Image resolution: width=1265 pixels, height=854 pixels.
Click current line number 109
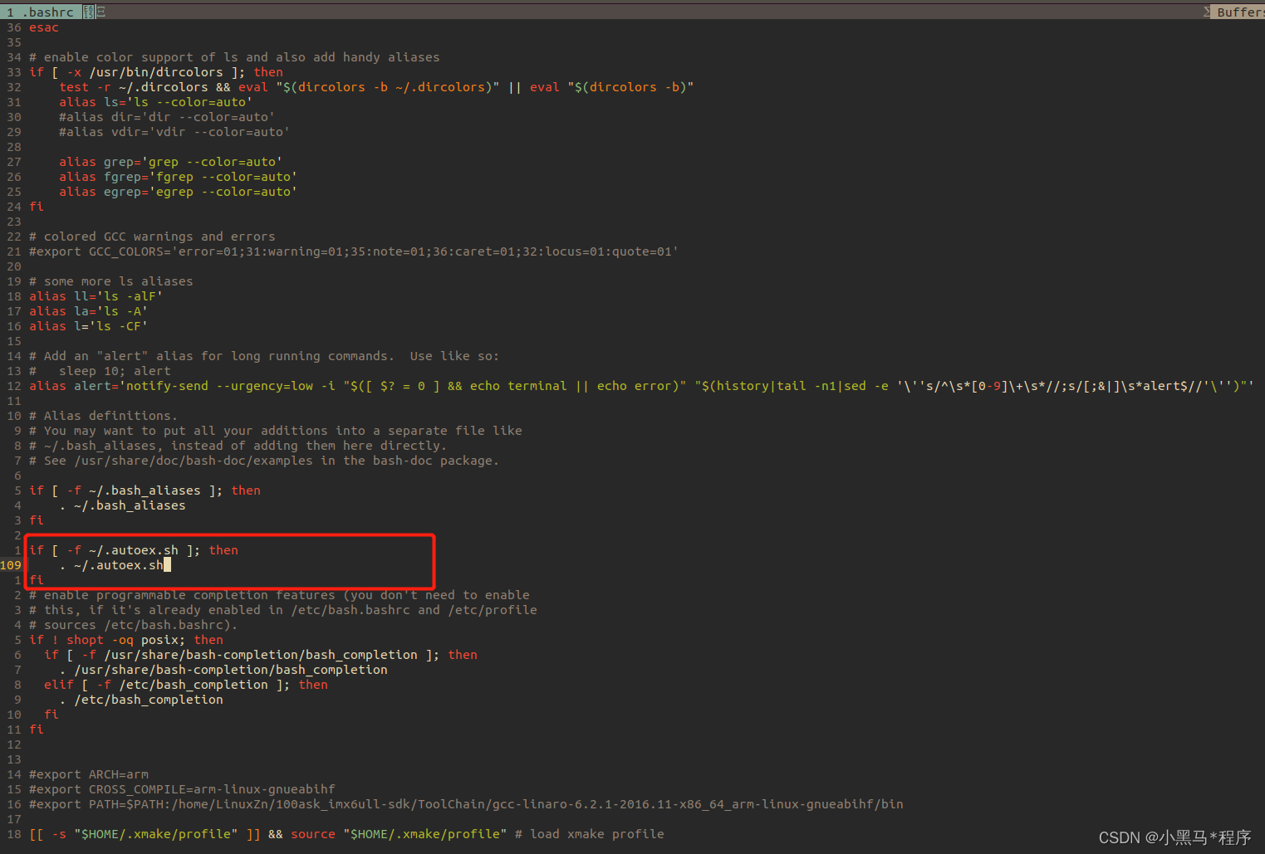point(11,565)
